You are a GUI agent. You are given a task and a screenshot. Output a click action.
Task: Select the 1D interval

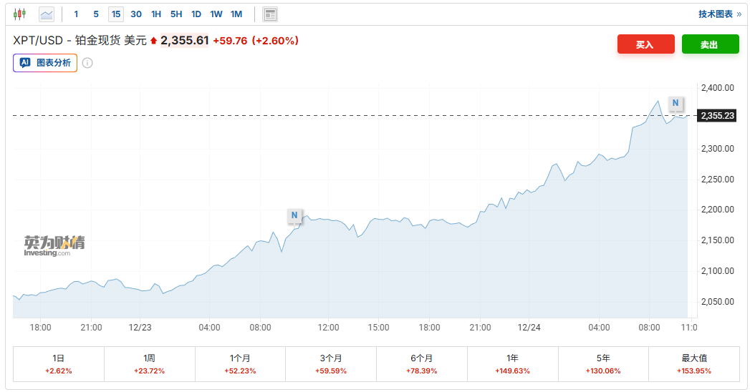[196, 14]
